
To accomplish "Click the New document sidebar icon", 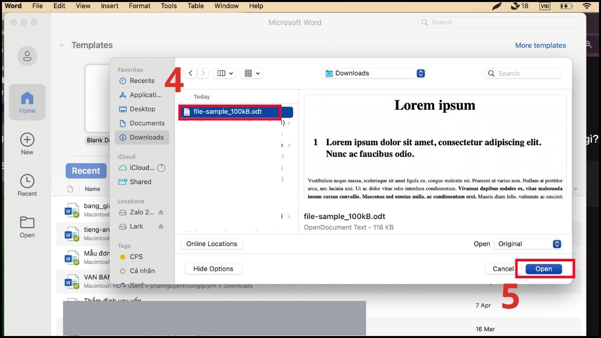I will (x=27, y=144).
